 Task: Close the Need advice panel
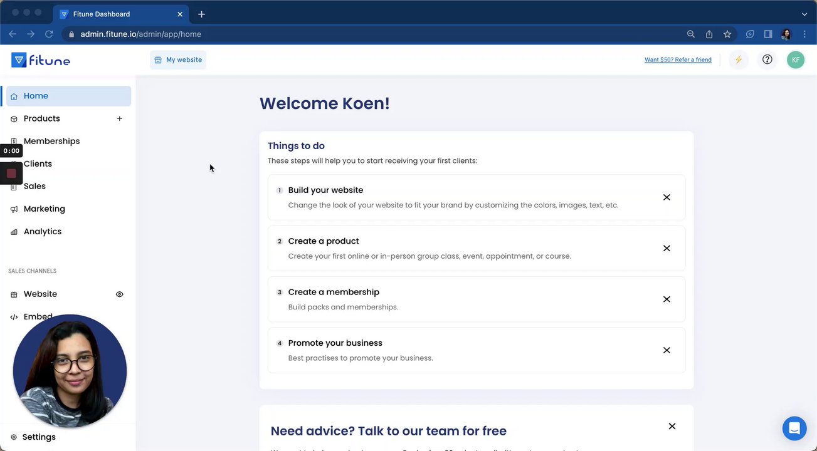[672, 426]
